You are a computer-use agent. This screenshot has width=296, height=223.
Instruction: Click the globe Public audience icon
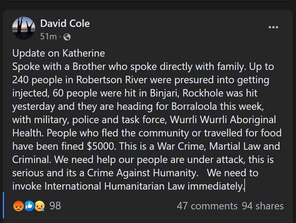(x=67, y=37)
